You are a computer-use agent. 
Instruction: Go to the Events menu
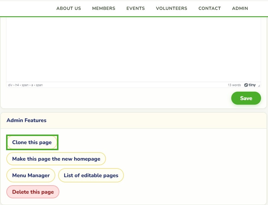(x=135, y=8)
